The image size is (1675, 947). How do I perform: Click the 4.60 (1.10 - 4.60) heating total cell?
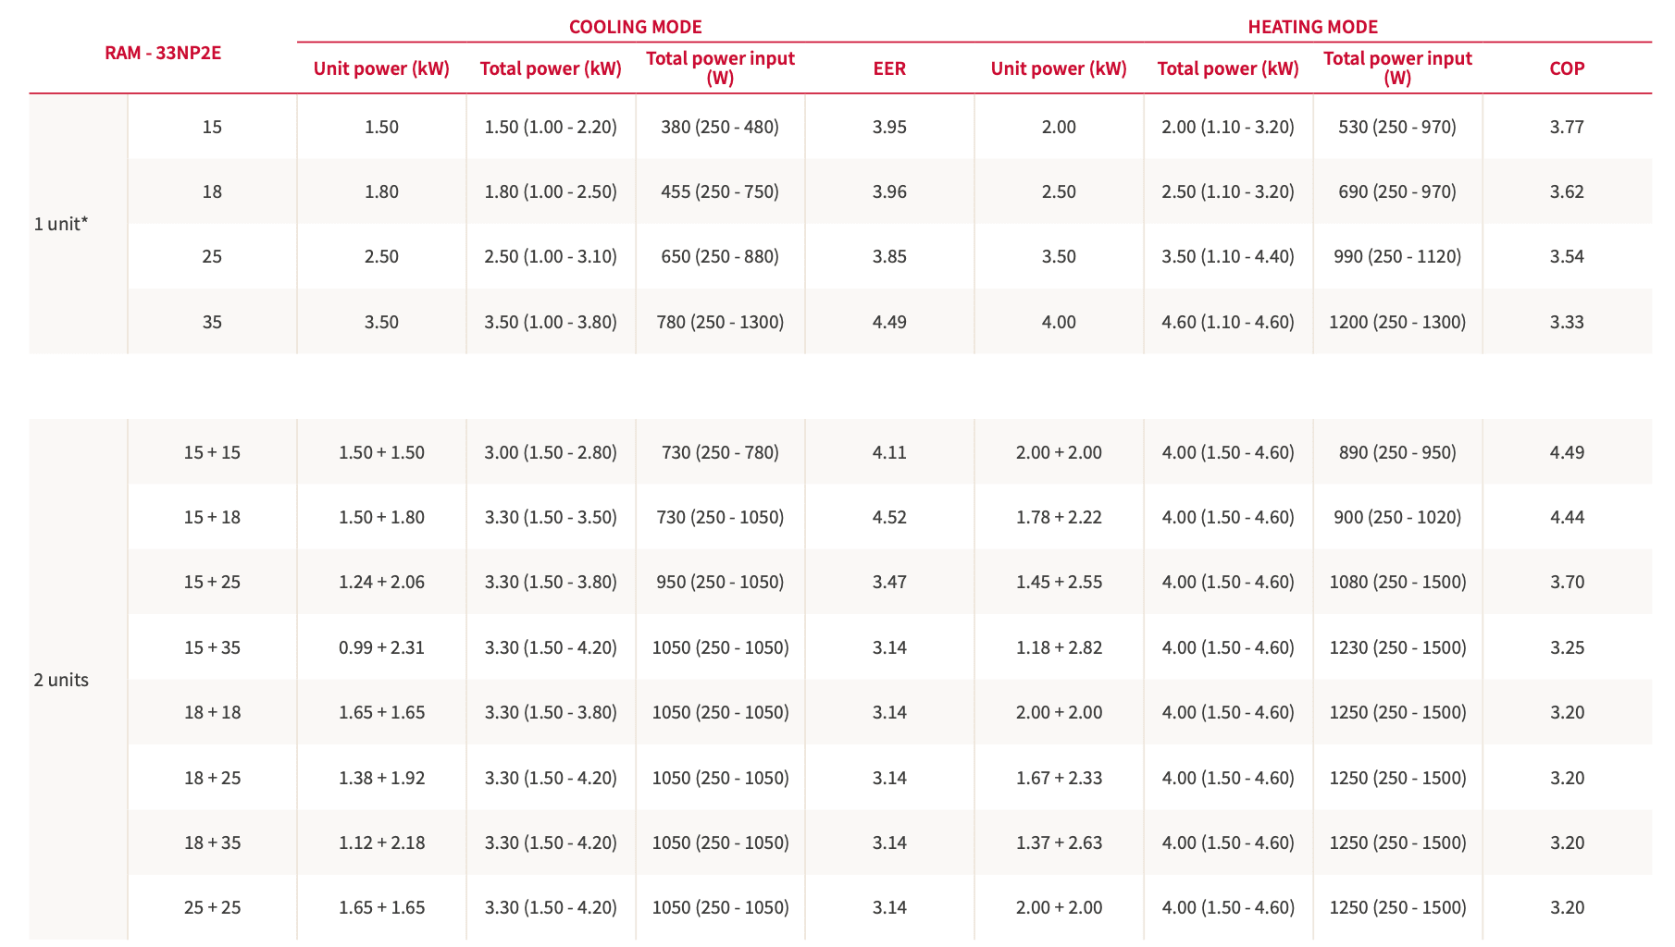[x=1228, y=322]
